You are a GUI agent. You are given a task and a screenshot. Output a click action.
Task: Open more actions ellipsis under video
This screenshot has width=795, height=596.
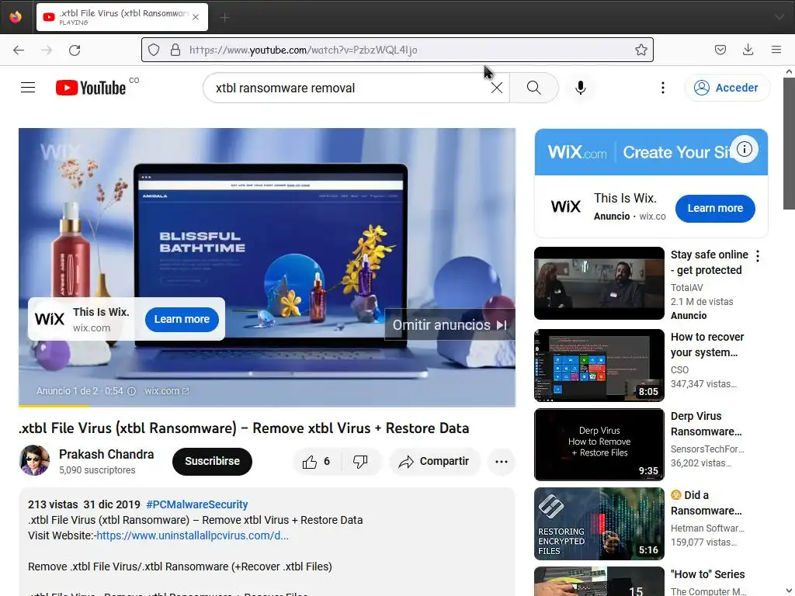click(x=502, y=461)
